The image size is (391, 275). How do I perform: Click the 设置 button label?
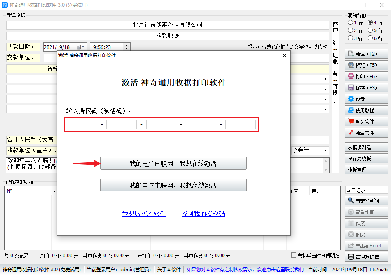point(360,99)
